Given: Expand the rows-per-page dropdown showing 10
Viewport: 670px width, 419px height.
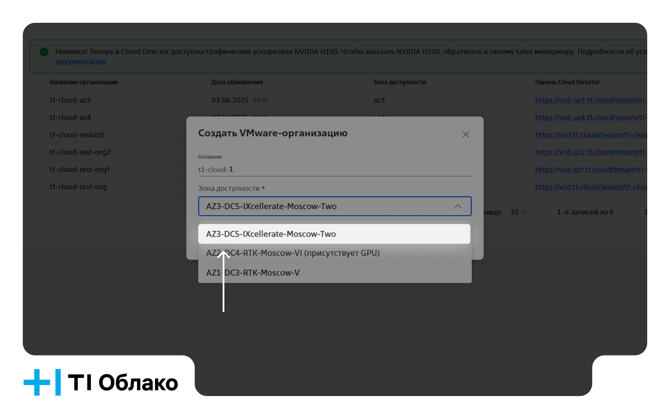Looking at the screenshot, I should point(519,212).
